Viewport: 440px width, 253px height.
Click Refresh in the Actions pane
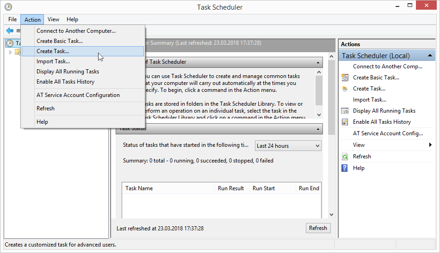(362, 157)
